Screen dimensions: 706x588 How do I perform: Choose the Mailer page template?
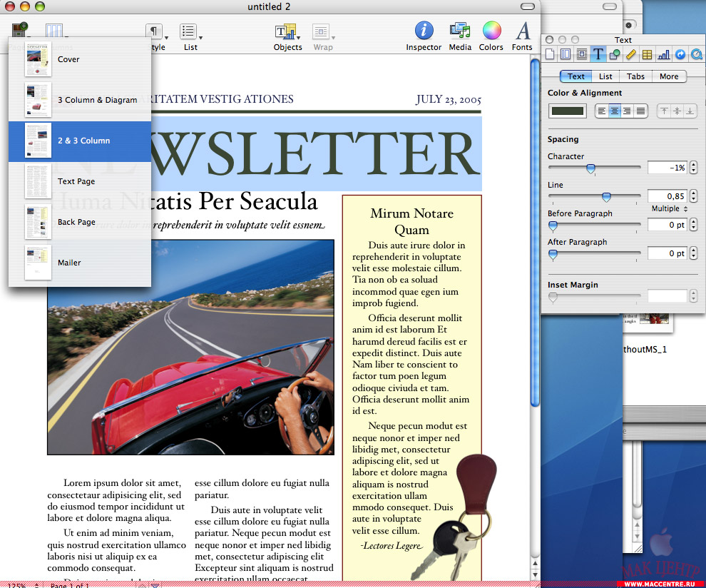80,263
